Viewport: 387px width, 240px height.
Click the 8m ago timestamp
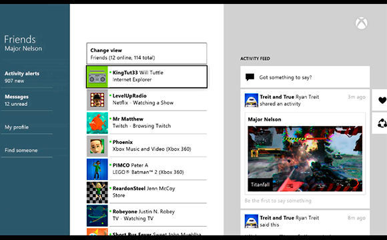[357, 218]
